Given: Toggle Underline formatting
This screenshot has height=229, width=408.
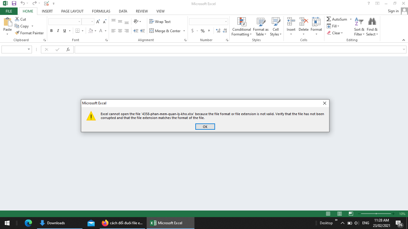Looking at the screenshot, I should [65, 30].
